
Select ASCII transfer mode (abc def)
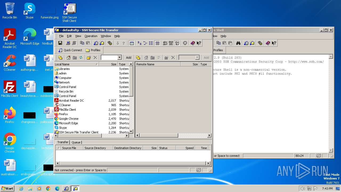165,43
